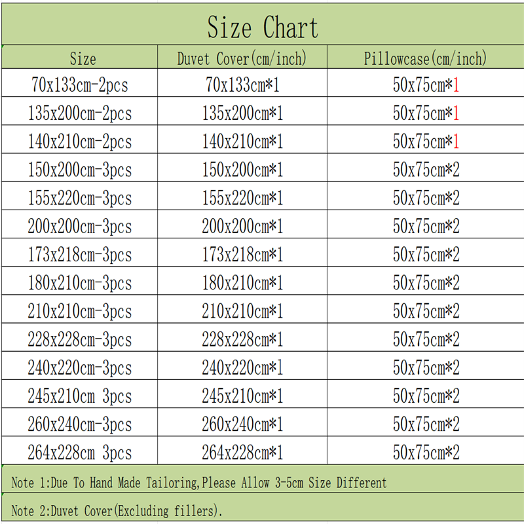
Task: Click the 140x210cm*1 duvet cover cell
Action: (242, 141)
